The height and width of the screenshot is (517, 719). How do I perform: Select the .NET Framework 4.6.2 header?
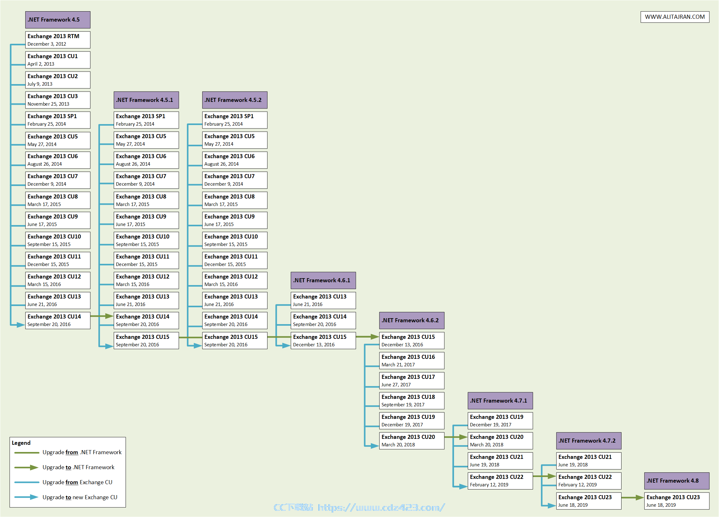[412, 320]
